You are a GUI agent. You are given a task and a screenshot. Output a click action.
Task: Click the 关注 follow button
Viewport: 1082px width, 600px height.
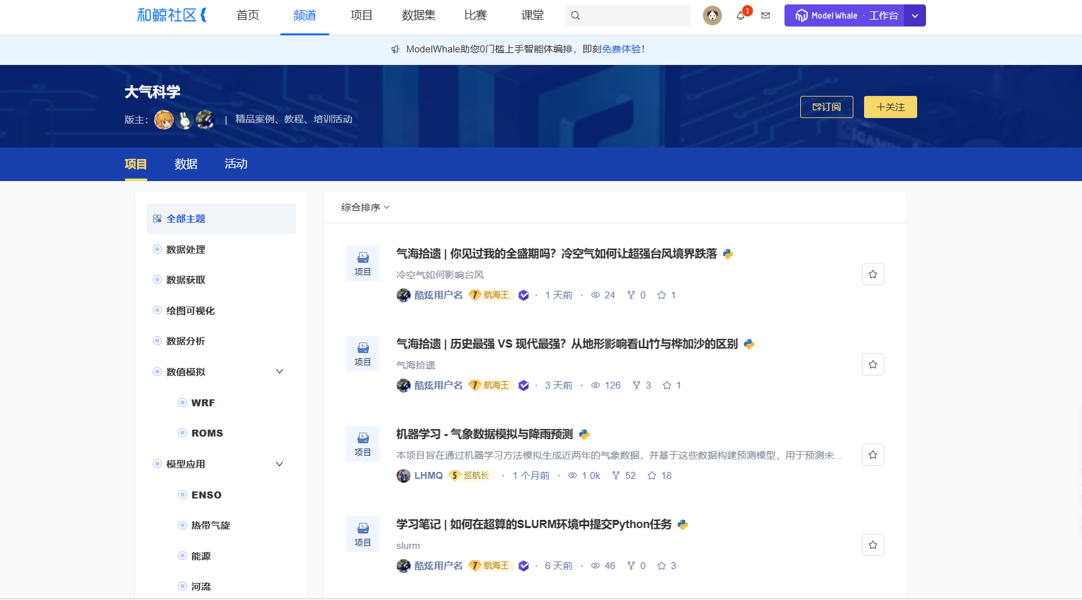(x=891, y=107)
